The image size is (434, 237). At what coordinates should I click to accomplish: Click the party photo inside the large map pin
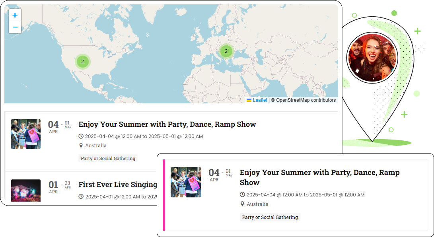pos(372,58)
